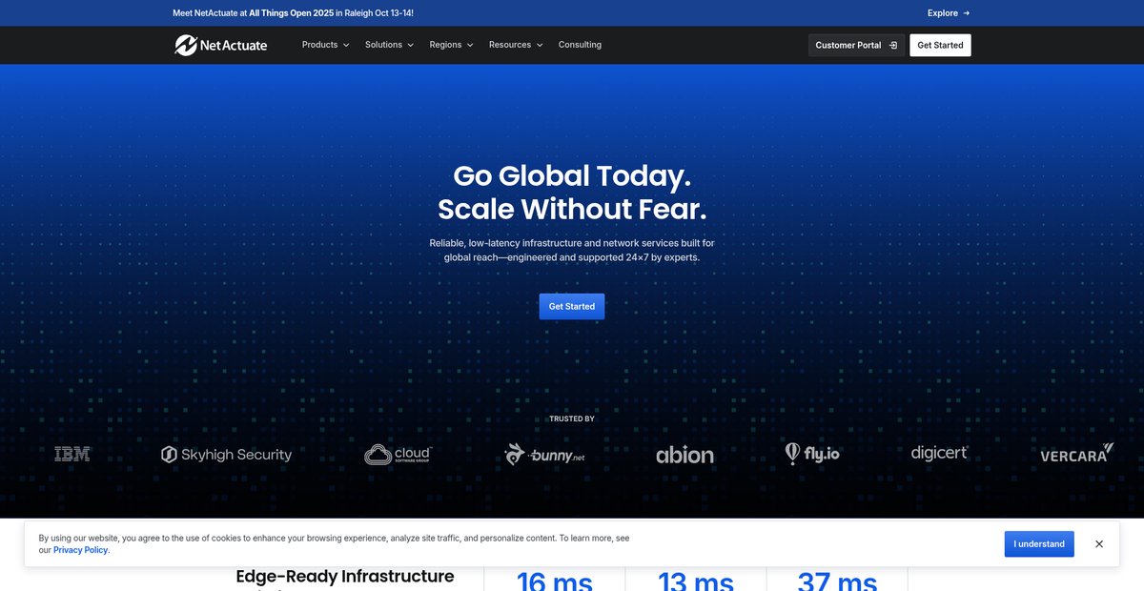Click the Explore link in top banner
This screenshot has height=591, width=1144.
(949, 13)
